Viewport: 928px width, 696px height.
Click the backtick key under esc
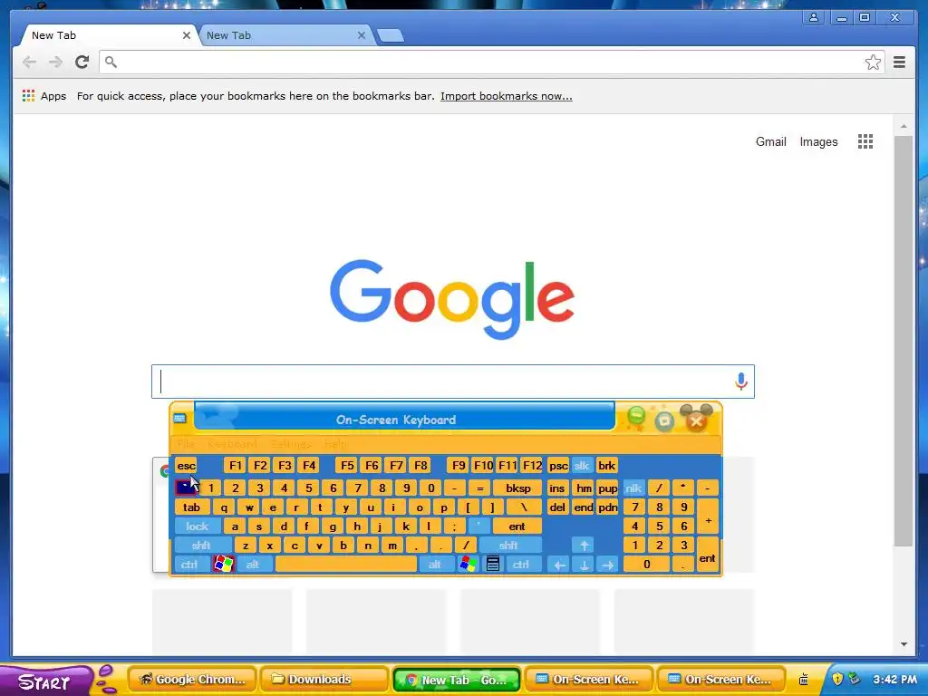(x=186, y=488)
